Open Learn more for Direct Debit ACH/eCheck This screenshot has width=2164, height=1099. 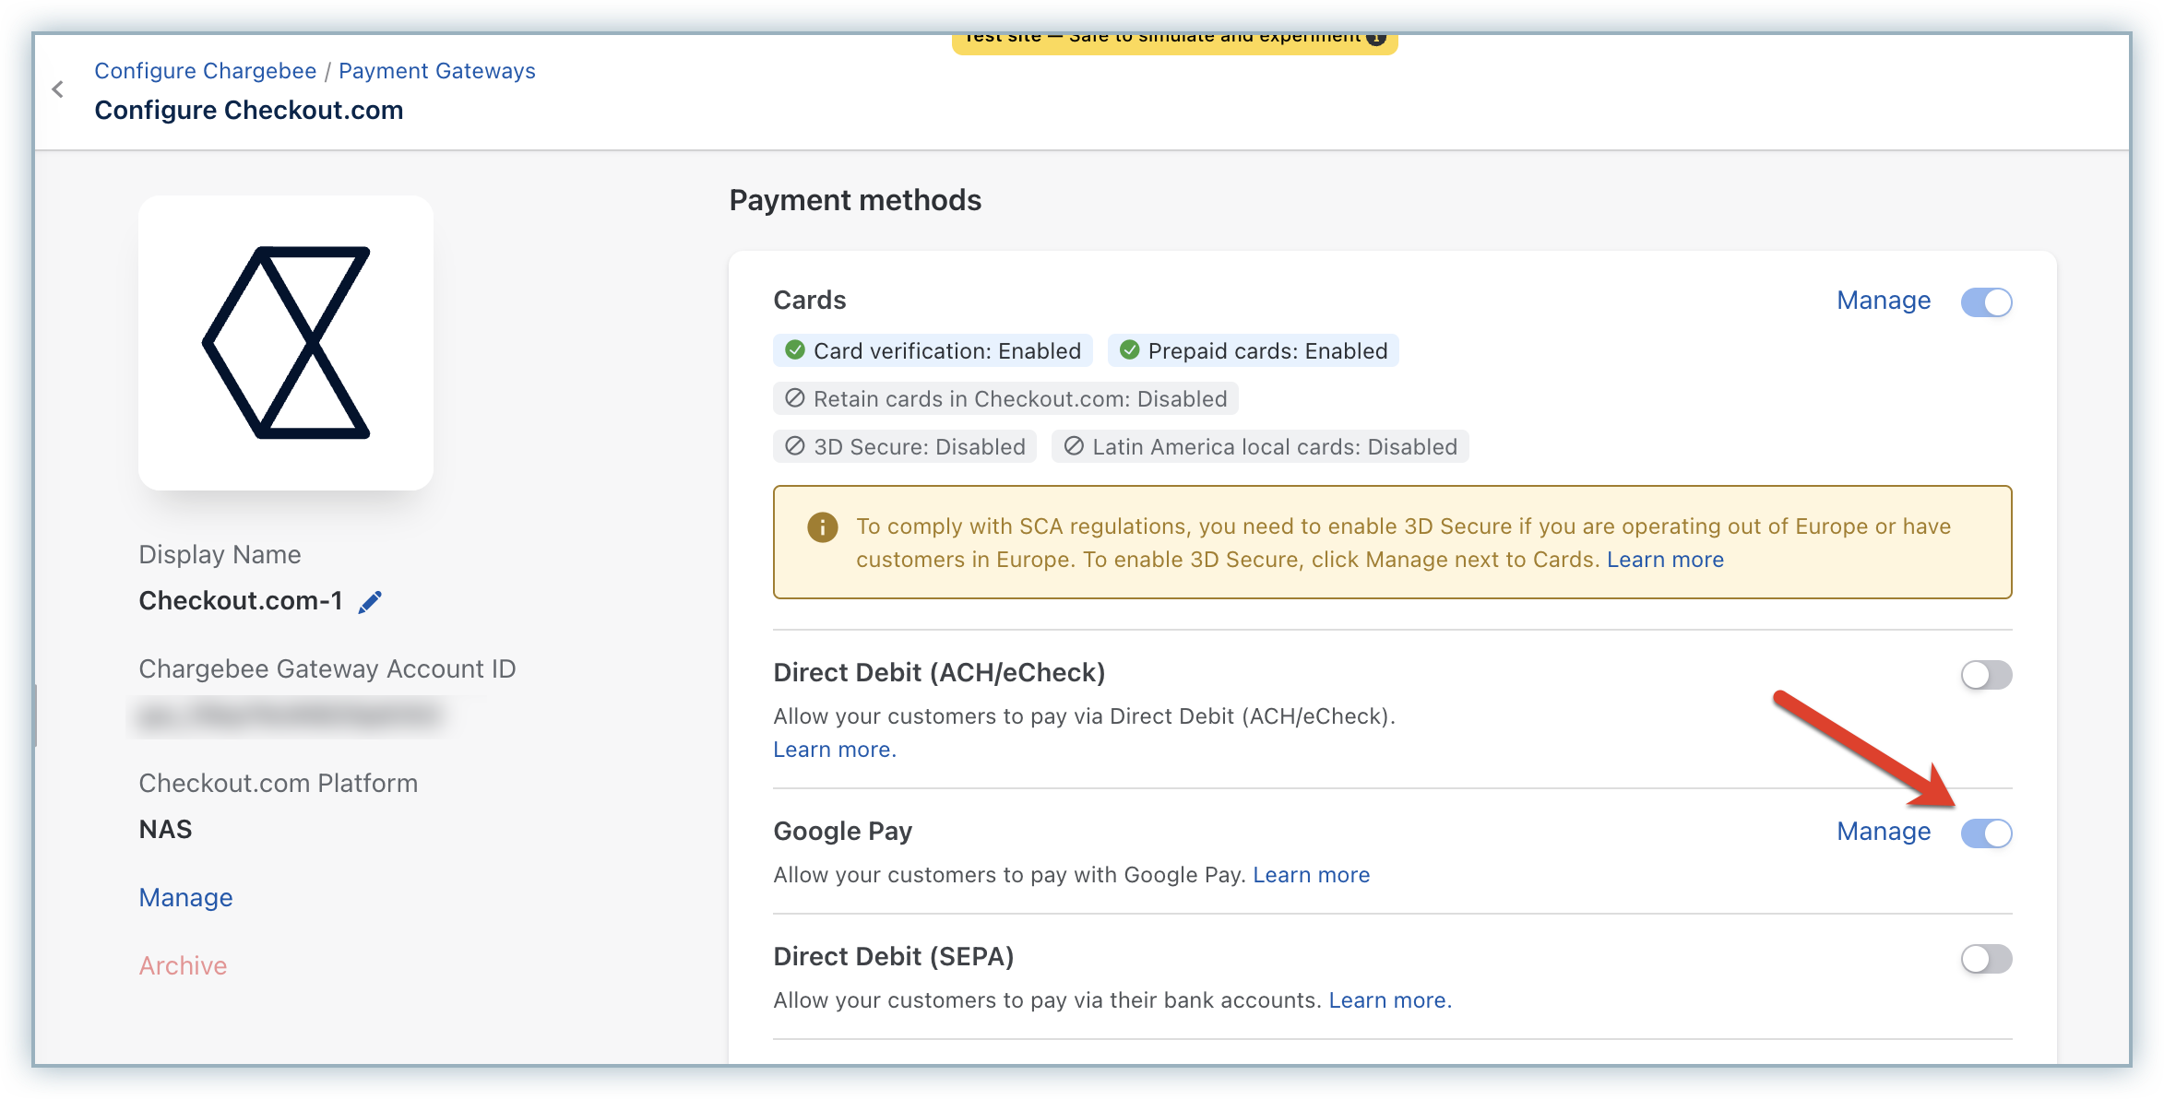click(x=835, y=750)
